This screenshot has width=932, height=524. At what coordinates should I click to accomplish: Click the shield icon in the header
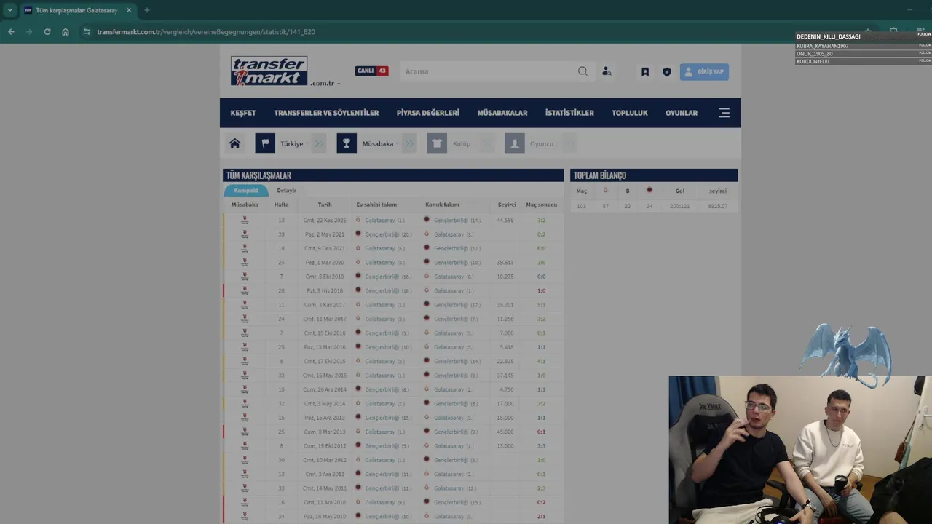(666, 72)
